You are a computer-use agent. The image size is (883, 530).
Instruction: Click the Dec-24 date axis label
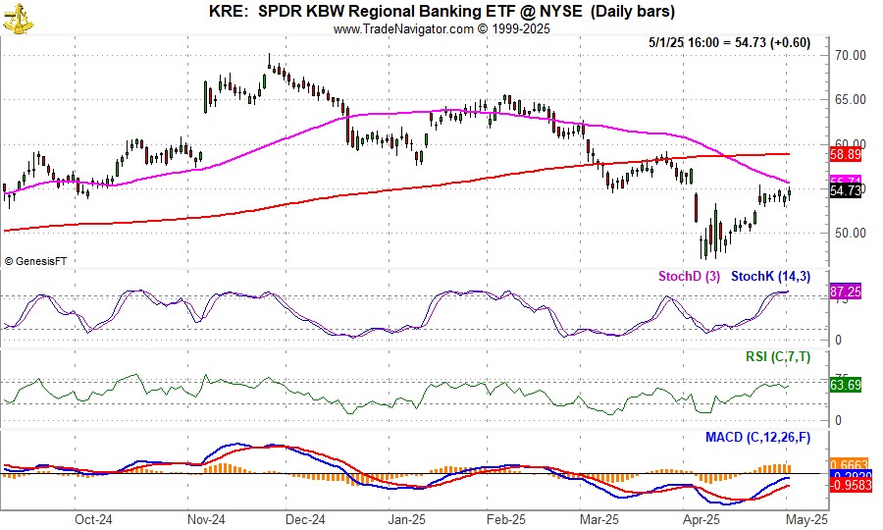[305, 519]
